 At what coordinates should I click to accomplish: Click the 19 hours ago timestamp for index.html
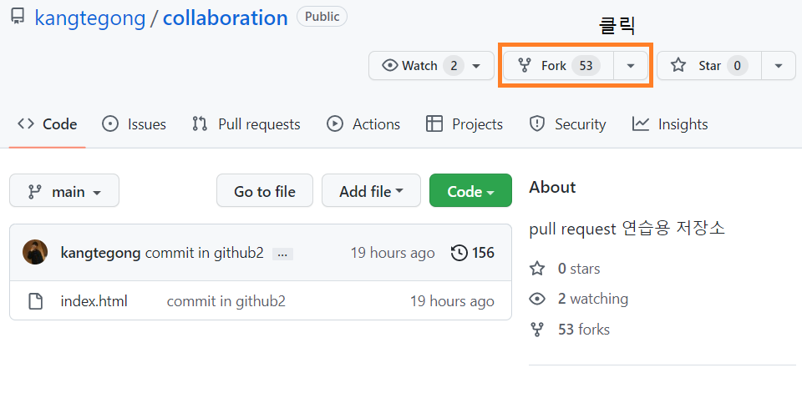pos(452,301)
